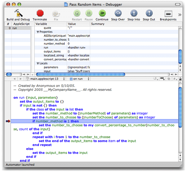187x174 pixels.
Task: Open the main.applescript:13 file history popup
Action: pos(45,79)
